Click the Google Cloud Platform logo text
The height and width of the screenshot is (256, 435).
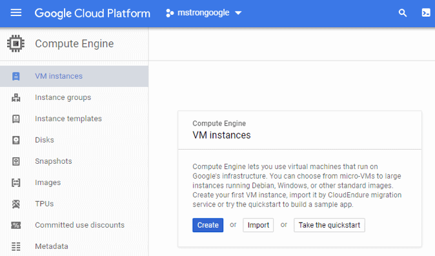pos(92,14)
